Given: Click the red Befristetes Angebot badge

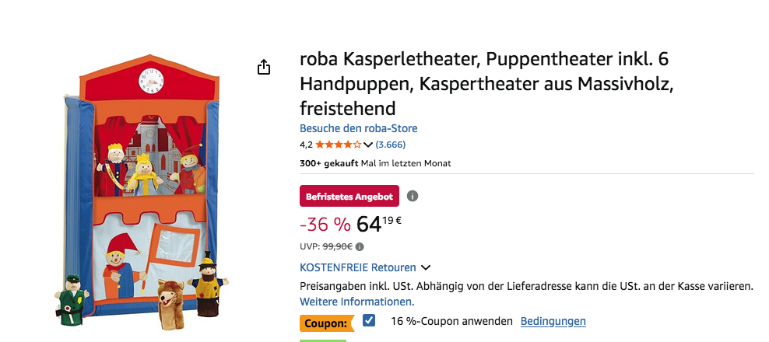Looking at the screenshot, I should 350,196.
